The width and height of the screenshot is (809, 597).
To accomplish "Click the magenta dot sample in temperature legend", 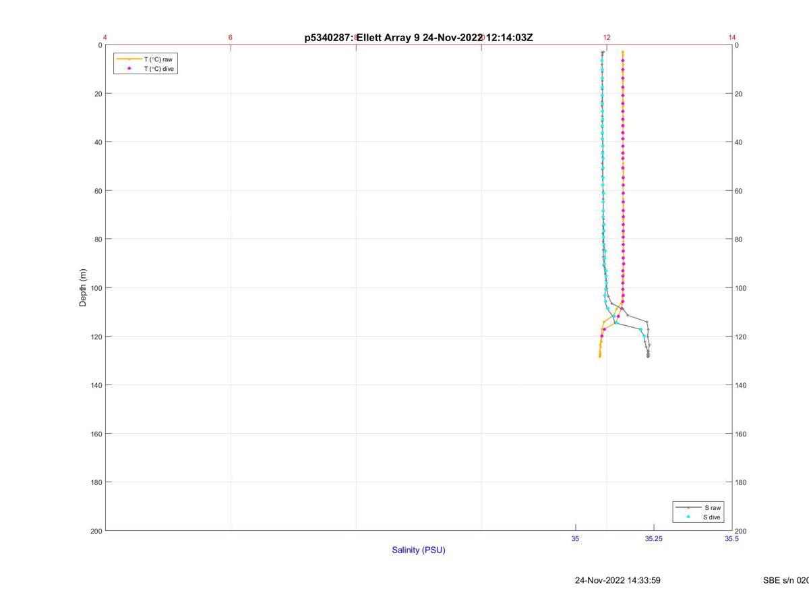I will 129,69.
